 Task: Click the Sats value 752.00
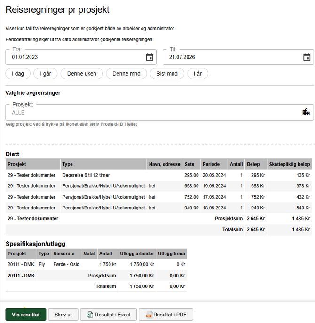tap(191, 197)
